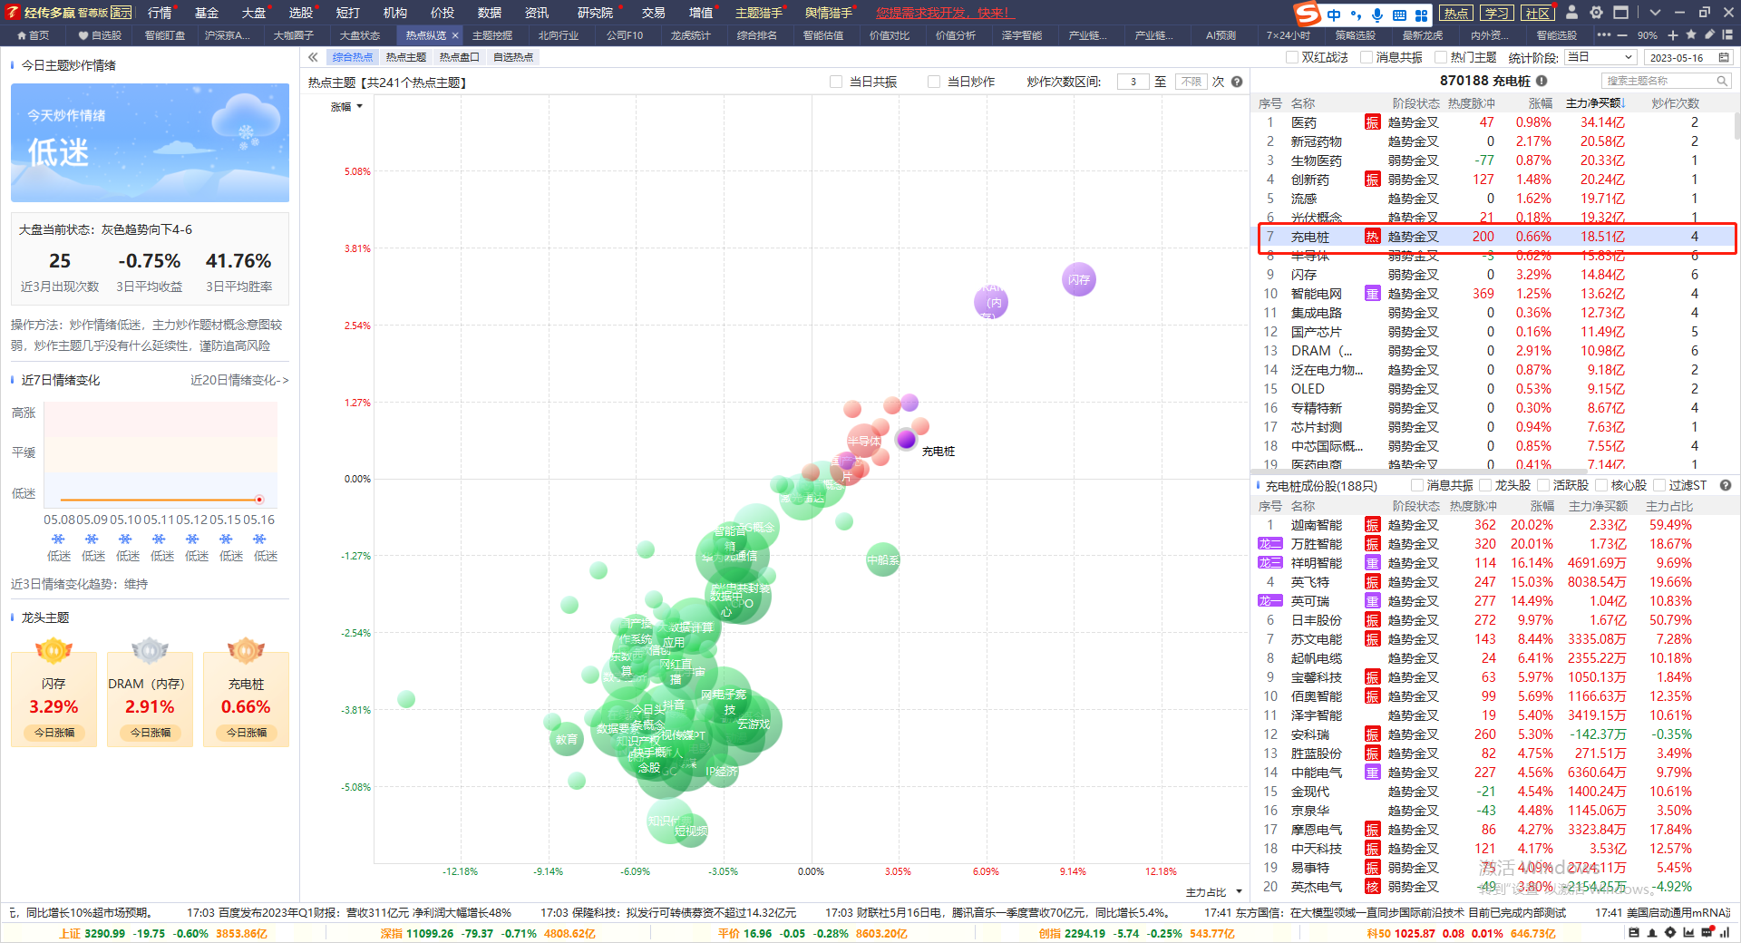Viewport: 1741px width, 943px height.
Task: Click the pencil edit icon in tab bar
Action: pyautogui.click(x=1709, y=35)
